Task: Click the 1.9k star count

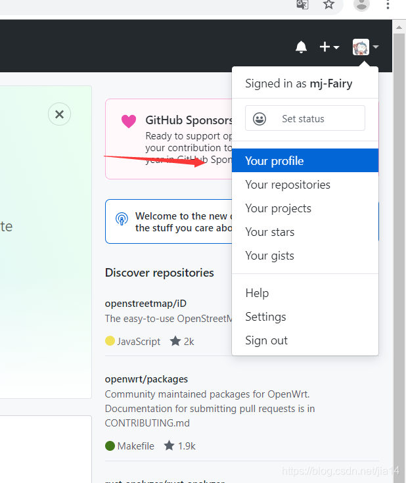Action: pyautogui.click(x=179, y=446)
